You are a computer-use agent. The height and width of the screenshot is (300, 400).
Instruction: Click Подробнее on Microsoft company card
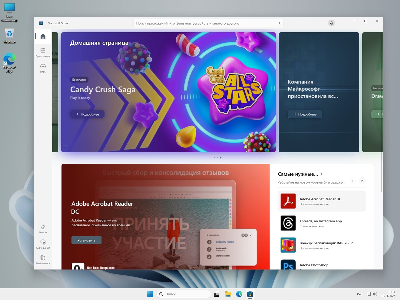(x=305, y=114)
